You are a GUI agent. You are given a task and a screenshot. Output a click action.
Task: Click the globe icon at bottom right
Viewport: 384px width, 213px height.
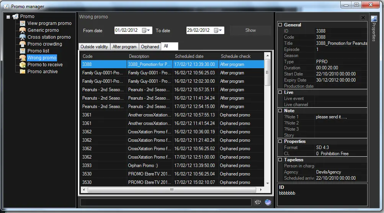point(268,202)
